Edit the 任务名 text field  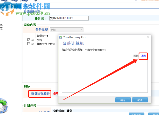69,18
